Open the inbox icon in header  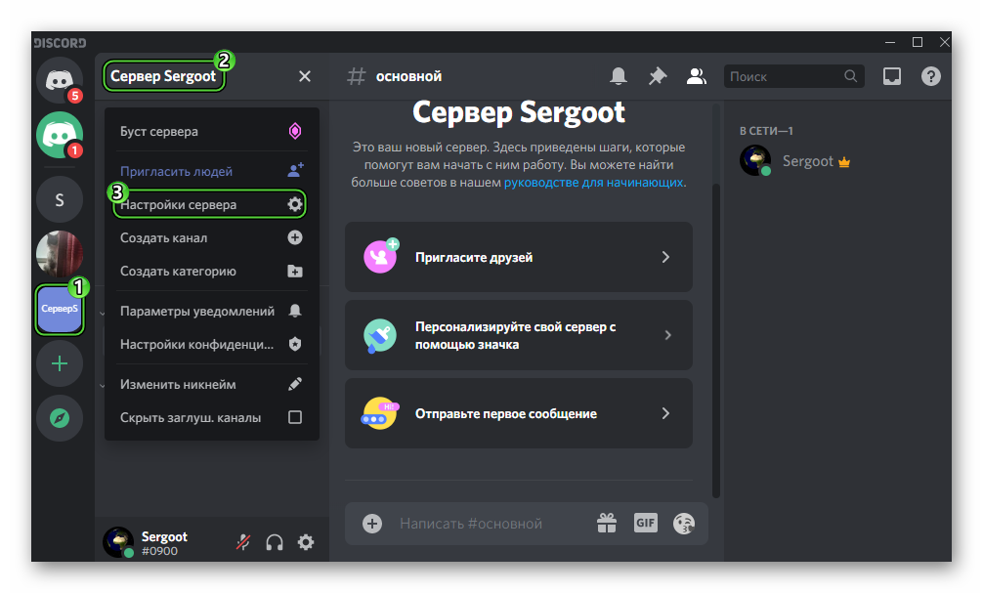[x=891, y=76]
